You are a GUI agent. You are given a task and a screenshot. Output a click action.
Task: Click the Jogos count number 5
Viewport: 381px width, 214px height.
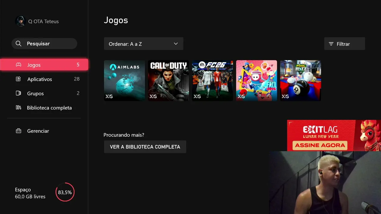78,65
